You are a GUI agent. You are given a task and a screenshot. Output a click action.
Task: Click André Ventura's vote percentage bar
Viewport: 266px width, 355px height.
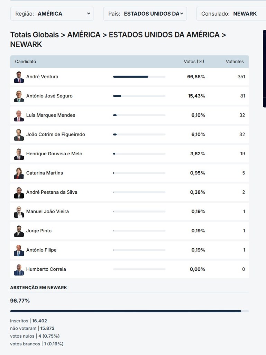pos(139,77)
